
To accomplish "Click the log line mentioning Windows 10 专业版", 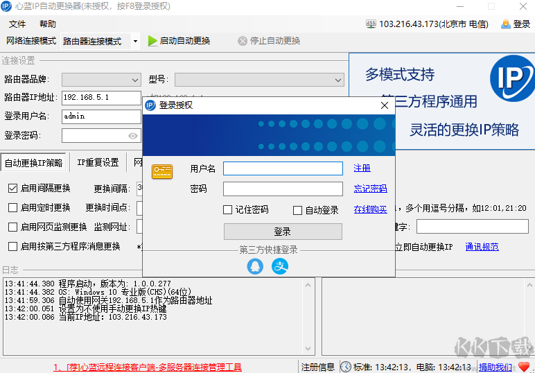I will coord(98,292).
